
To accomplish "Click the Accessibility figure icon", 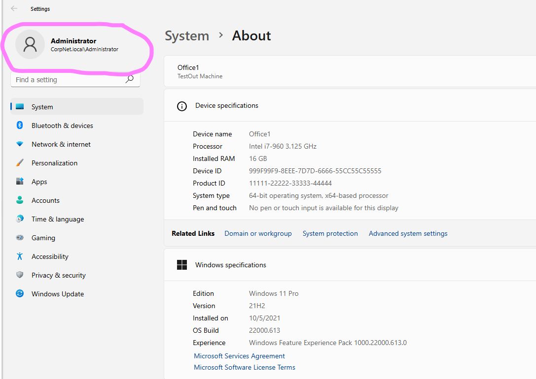I will pos(20,256).
